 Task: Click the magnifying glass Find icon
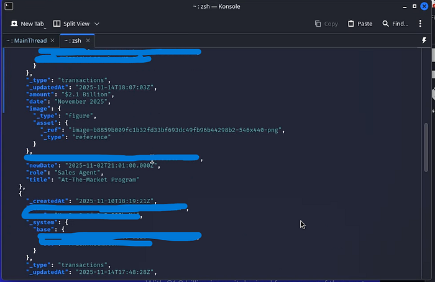386,24
